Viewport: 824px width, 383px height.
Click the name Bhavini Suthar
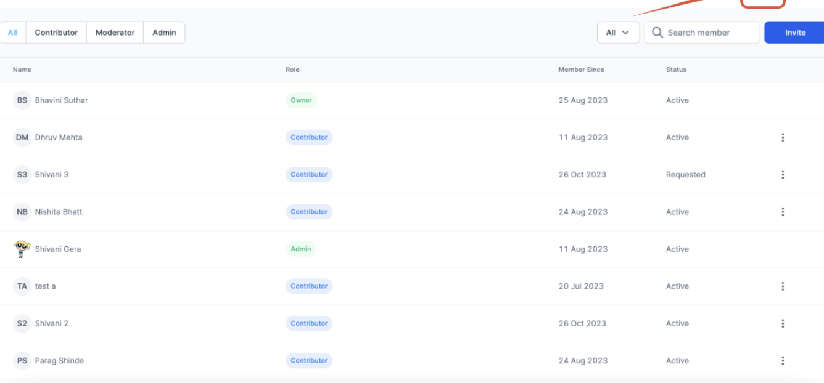(61, 100)
